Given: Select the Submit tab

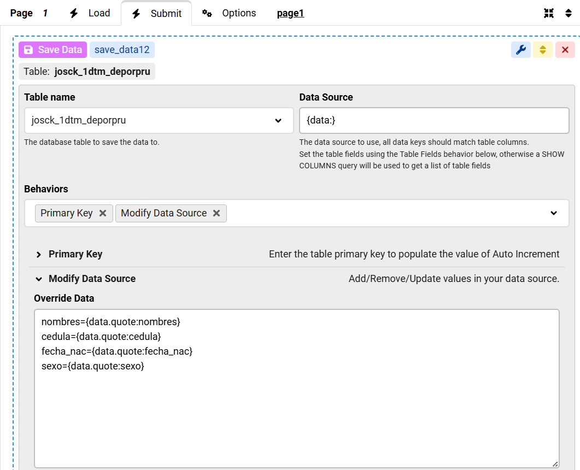Looking at the screenshot, I should click(x=157, y=14).
